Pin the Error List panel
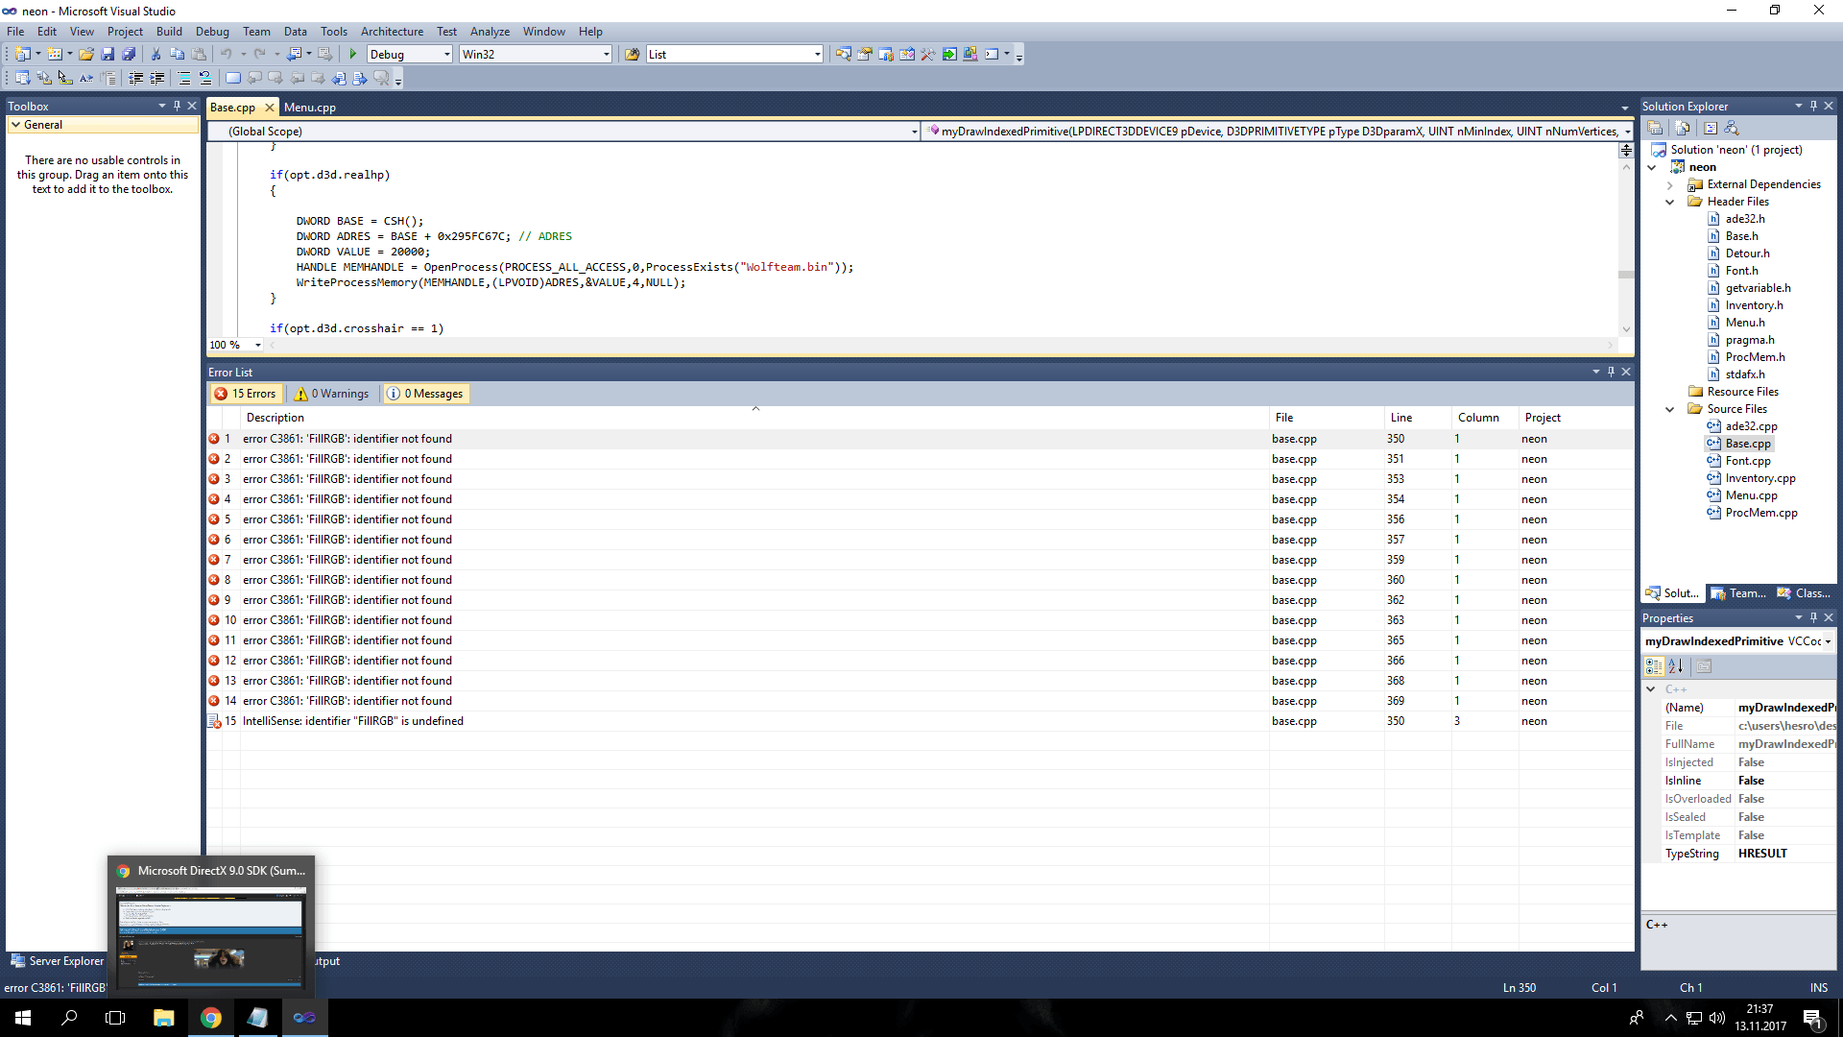 click(1612, 372)
